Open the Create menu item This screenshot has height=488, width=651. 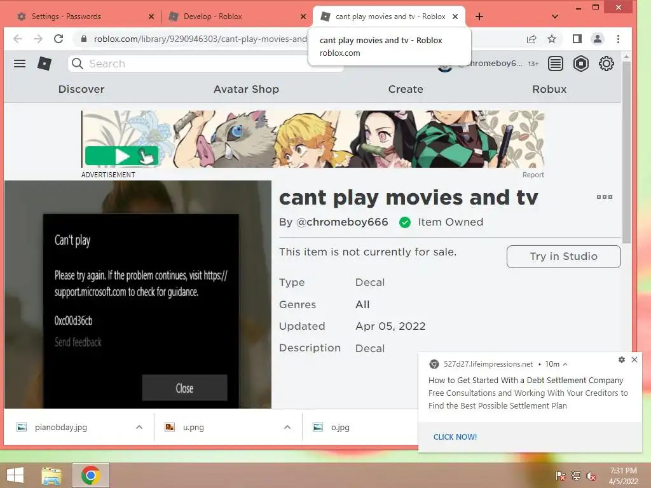406,89
